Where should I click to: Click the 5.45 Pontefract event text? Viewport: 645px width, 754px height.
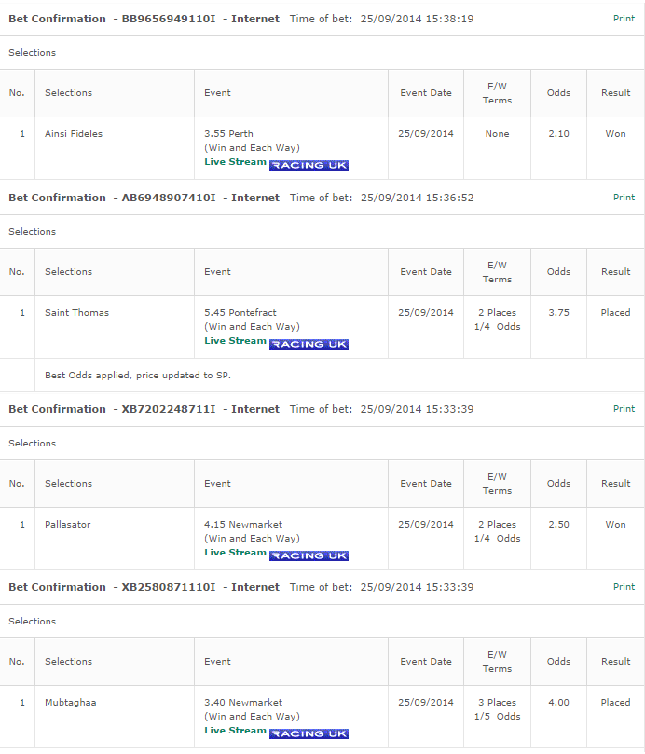coord(240,312)
